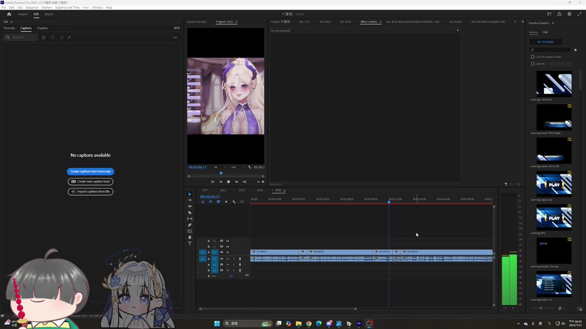
Task: Step back one frame in Program Monitor
Action: pyautogui.click(x=220, y=182)
